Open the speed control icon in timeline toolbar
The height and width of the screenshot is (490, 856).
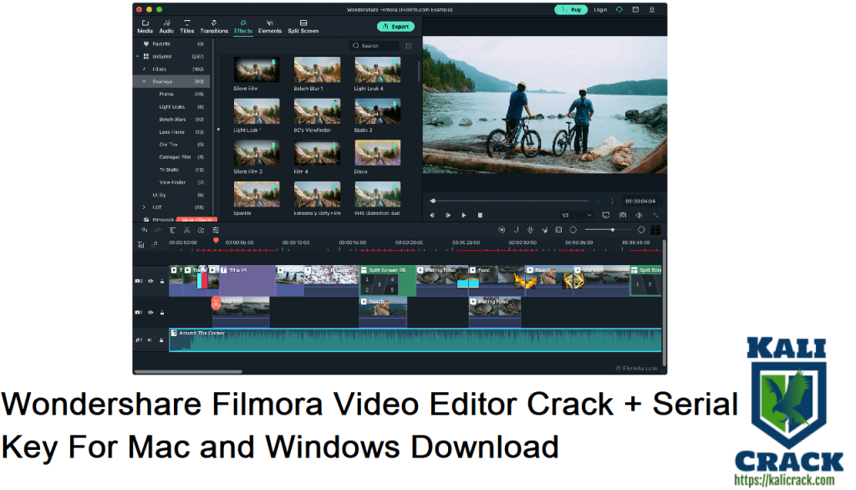201,231
